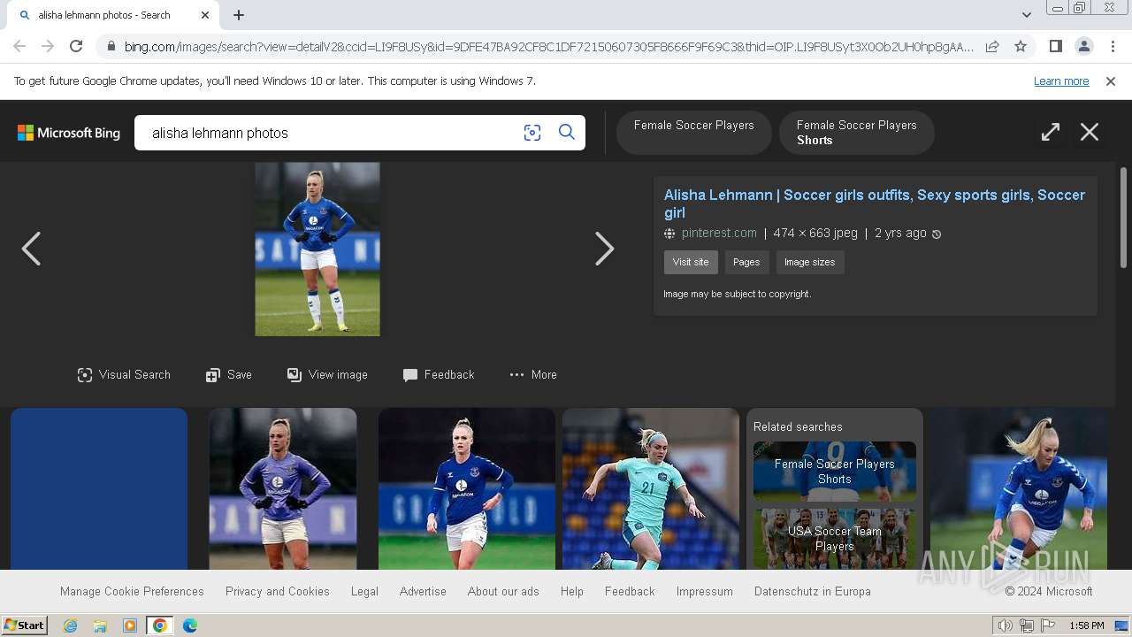Reload the page
The height and width of the screenshot is (637, 1132).
(76, 46)
